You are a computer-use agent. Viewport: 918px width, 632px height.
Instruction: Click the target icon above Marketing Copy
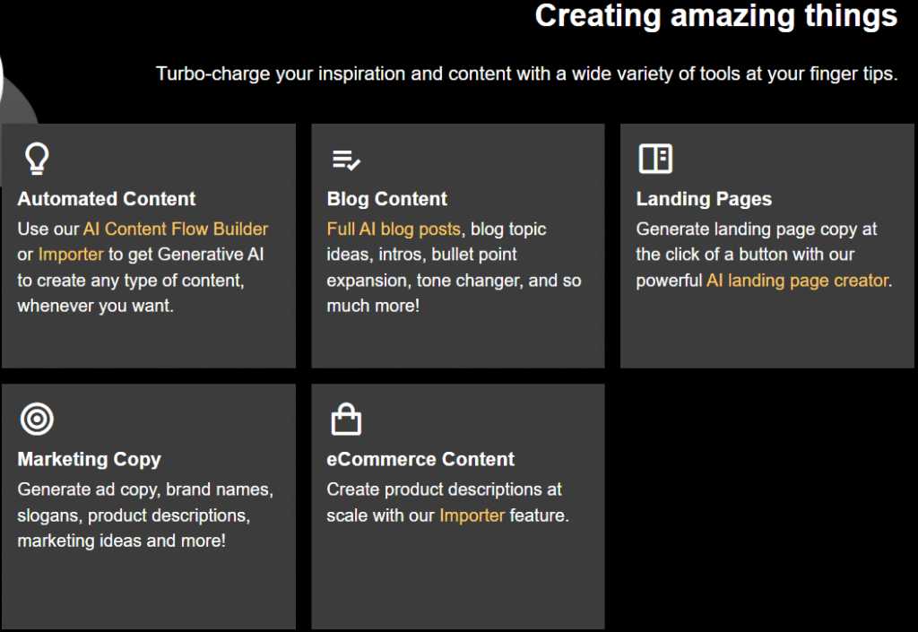[37, 419]
